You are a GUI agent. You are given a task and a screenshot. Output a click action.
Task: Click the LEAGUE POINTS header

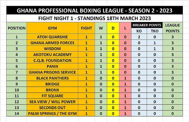(x=173, y=28)
